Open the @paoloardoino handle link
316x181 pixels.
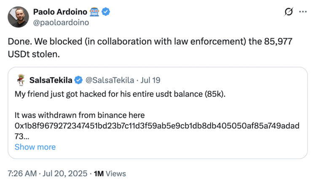pos(61,22)
